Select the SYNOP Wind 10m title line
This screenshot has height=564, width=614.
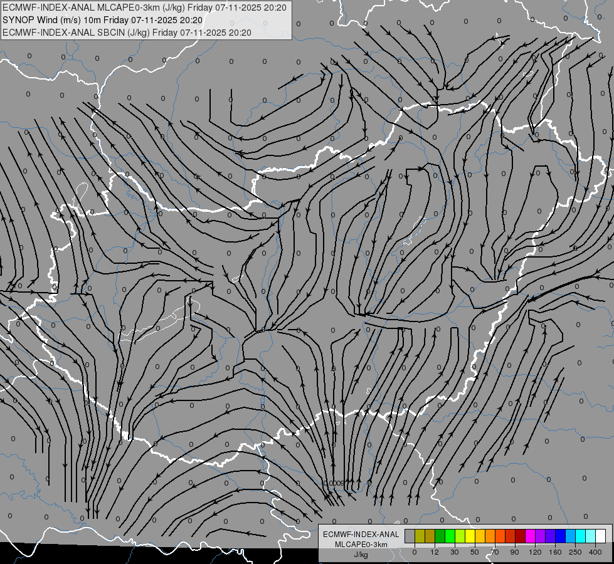[103, 20]
